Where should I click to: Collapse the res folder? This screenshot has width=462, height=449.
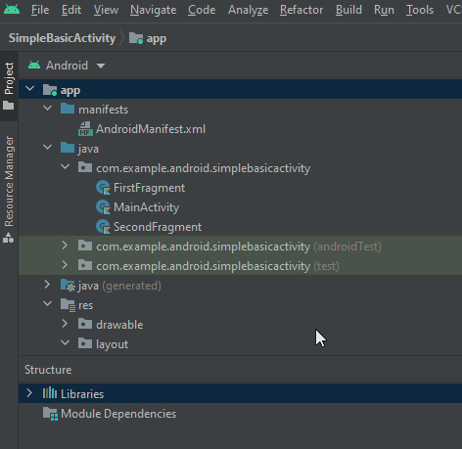48,303
